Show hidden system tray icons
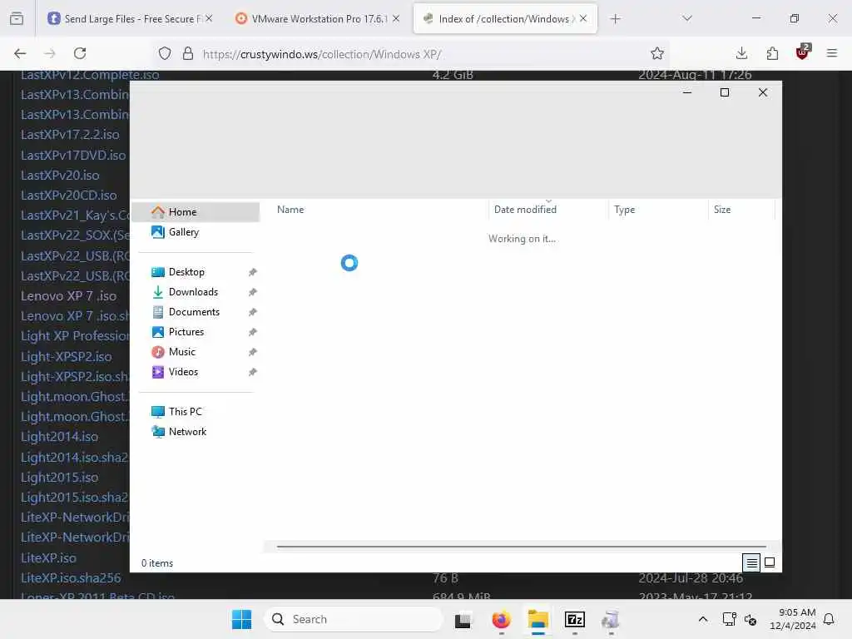852x639 pixels. pos(702,619)
